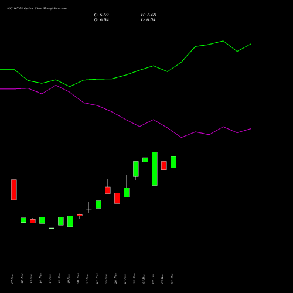Select the green candlestick for 27 Nov
Image resolution: width=293 pixels, height=293 pixels.
127,192
